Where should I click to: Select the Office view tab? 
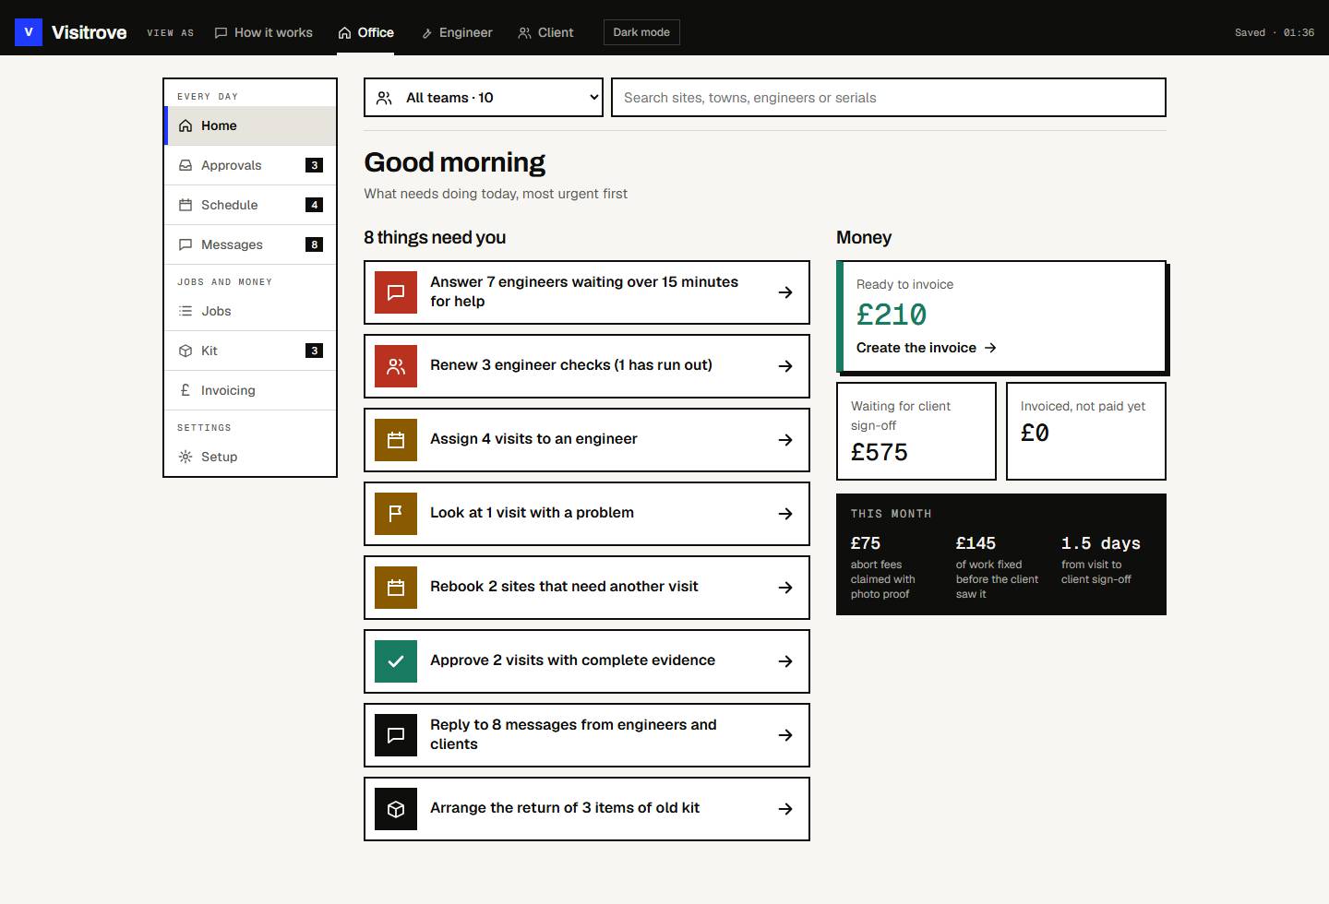[365, 32]
